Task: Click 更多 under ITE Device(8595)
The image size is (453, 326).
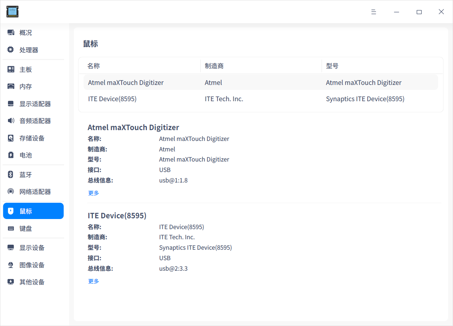Action: [x=93, y=281]
